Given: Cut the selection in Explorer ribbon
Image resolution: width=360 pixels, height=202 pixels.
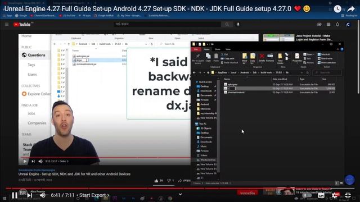Looking at the screenshot, I should tap(224, 54).
